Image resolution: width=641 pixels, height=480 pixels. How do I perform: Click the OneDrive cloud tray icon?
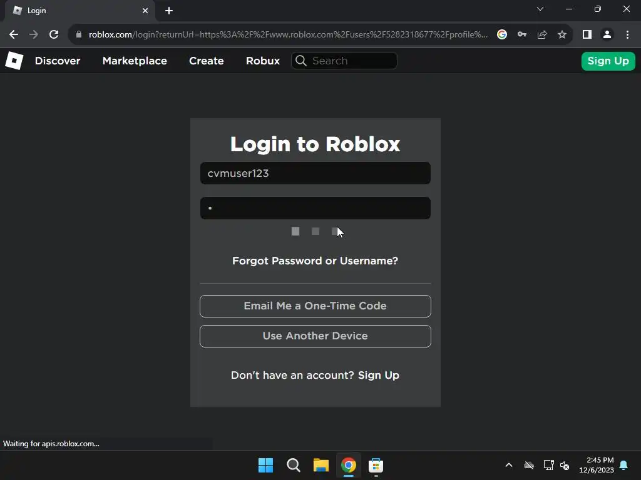coord(529,465)
